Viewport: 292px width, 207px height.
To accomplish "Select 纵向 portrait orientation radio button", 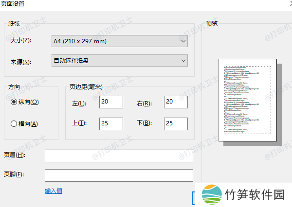I will point(14,102).
